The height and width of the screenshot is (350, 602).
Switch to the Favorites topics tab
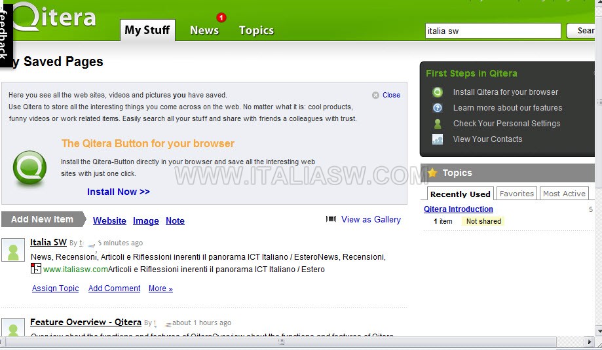coord(517,194)
